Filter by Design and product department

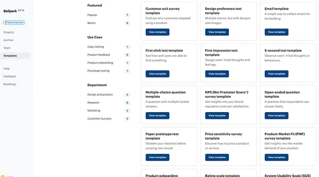point(100,95)
